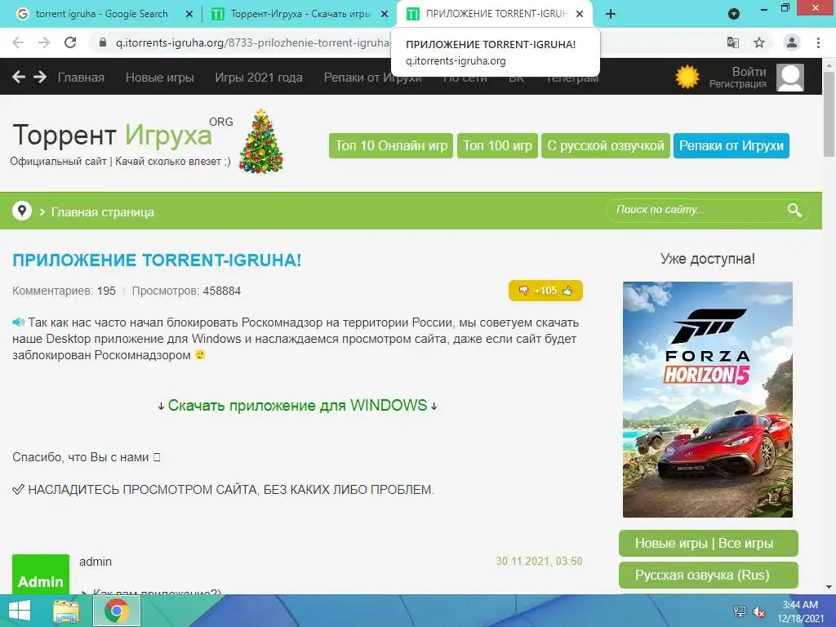The height and width of the screenshot is (627, 836).
Task: Click muted volume icon in tray
Action: 758,611
